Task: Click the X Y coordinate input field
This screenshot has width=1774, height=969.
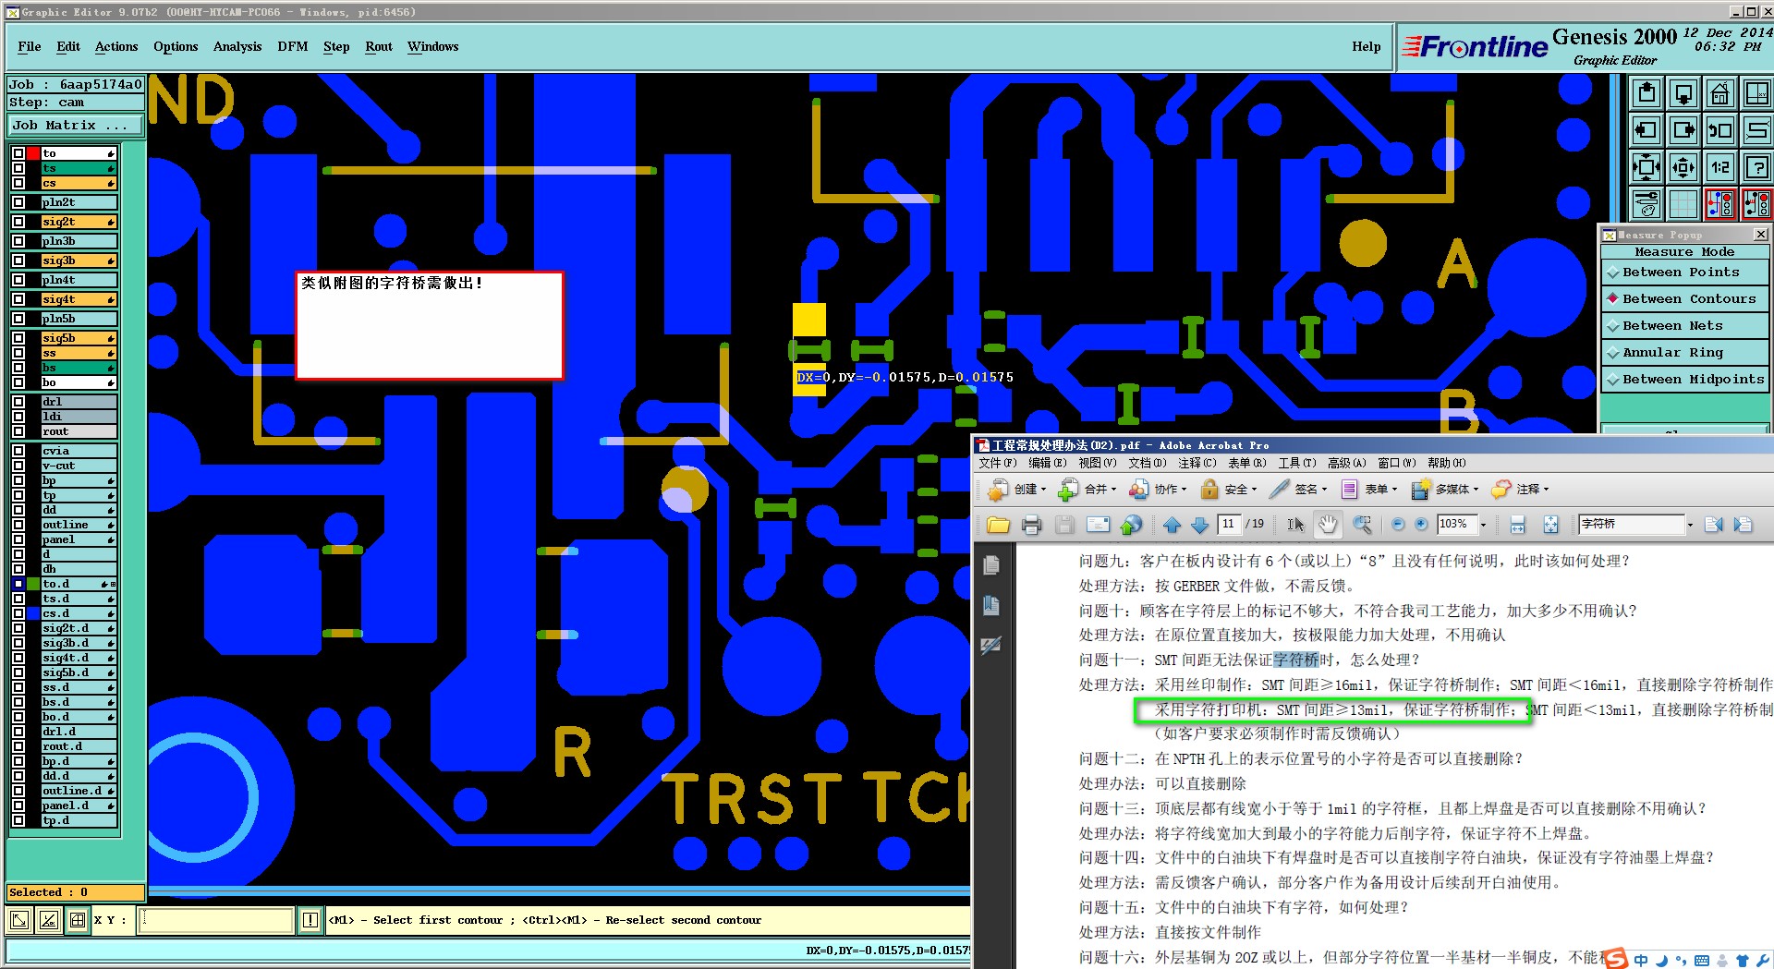Action: 217,920
